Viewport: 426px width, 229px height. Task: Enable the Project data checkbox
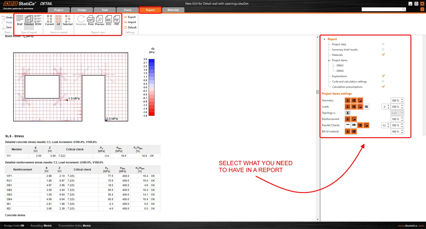(383, 44)
